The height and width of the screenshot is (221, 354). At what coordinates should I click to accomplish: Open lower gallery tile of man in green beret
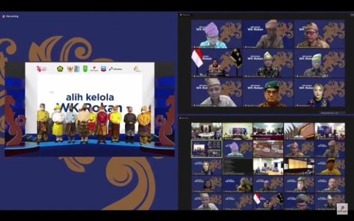coord(299,202)
